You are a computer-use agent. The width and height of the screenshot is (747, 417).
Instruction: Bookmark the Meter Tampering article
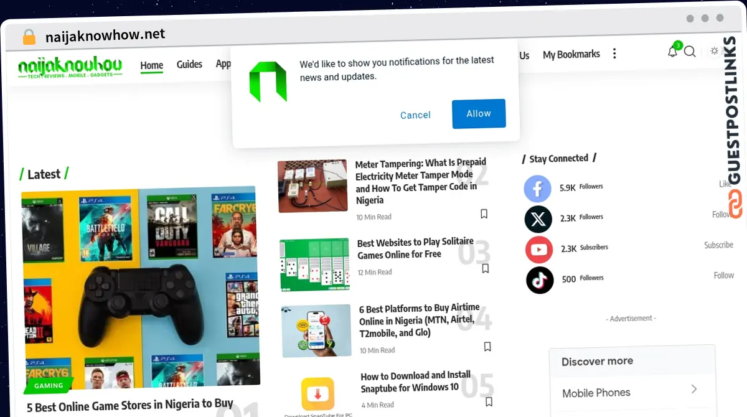[x=484, y=214]
